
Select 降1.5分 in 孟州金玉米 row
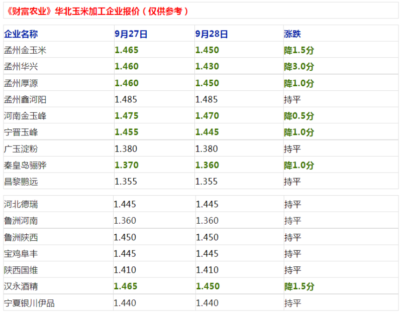click(x=299, y=50)
